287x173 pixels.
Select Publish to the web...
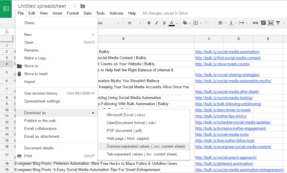[x=57, y=121]
